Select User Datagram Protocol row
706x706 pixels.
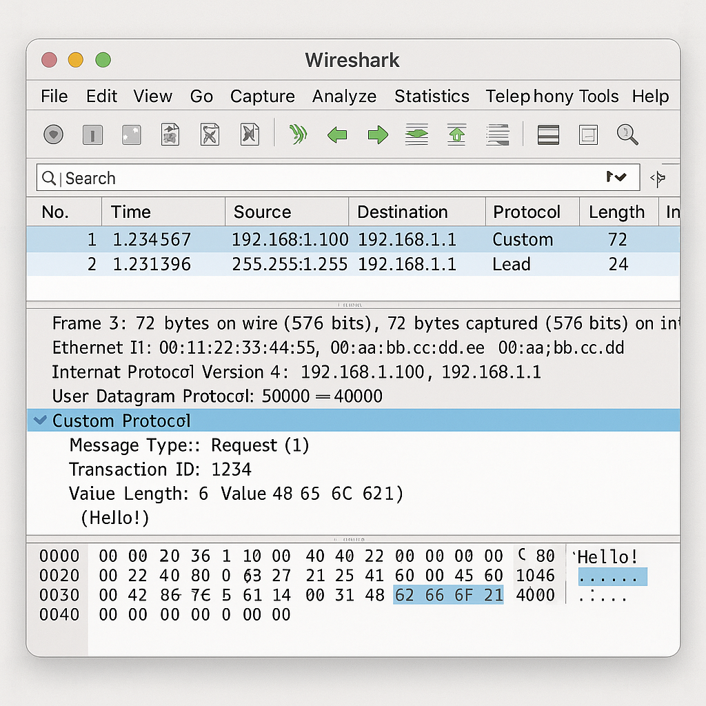pyautogui.click(x=353, y=396)
